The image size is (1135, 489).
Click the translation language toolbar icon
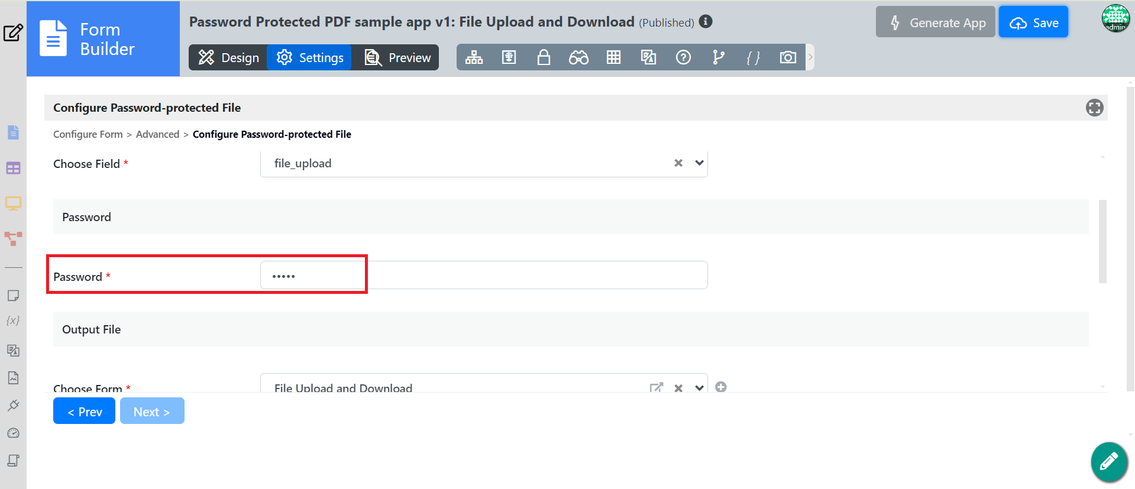(x=648, y=57)
